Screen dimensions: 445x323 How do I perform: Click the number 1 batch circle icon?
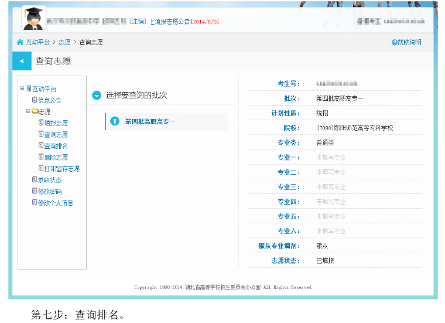(115, 121)
